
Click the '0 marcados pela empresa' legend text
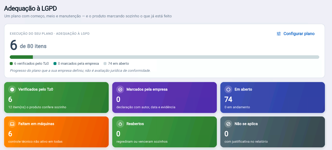point(78,64)
